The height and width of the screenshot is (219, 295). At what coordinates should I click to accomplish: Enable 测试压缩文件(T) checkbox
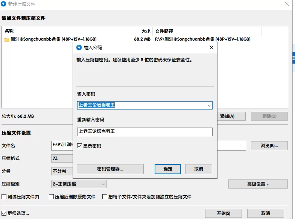click(x=4, y=196)
